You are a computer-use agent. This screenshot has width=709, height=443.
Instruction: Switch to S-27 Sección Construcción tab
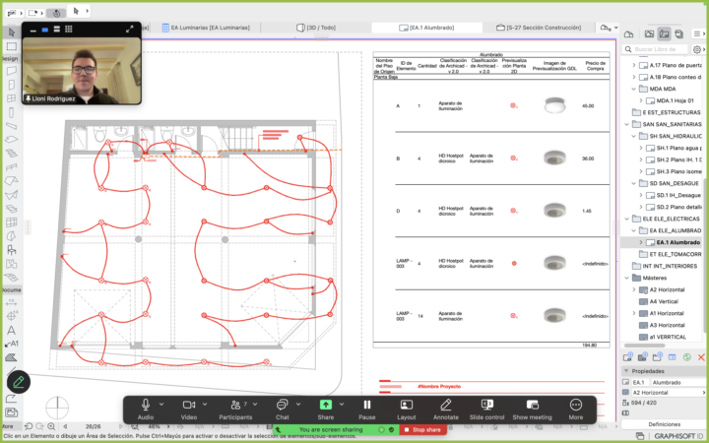point(539,28)
